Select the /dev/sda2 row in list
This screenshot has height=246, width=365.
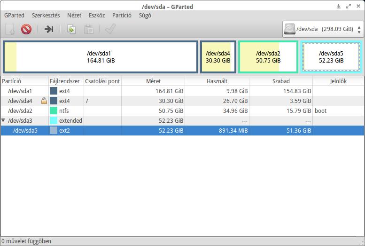pos(182,111)
